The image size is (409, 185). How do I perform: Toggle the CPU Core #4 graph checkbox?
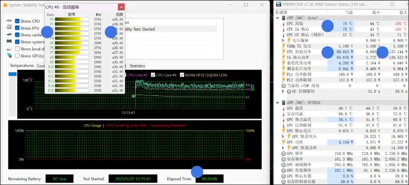tap(153, 75)
